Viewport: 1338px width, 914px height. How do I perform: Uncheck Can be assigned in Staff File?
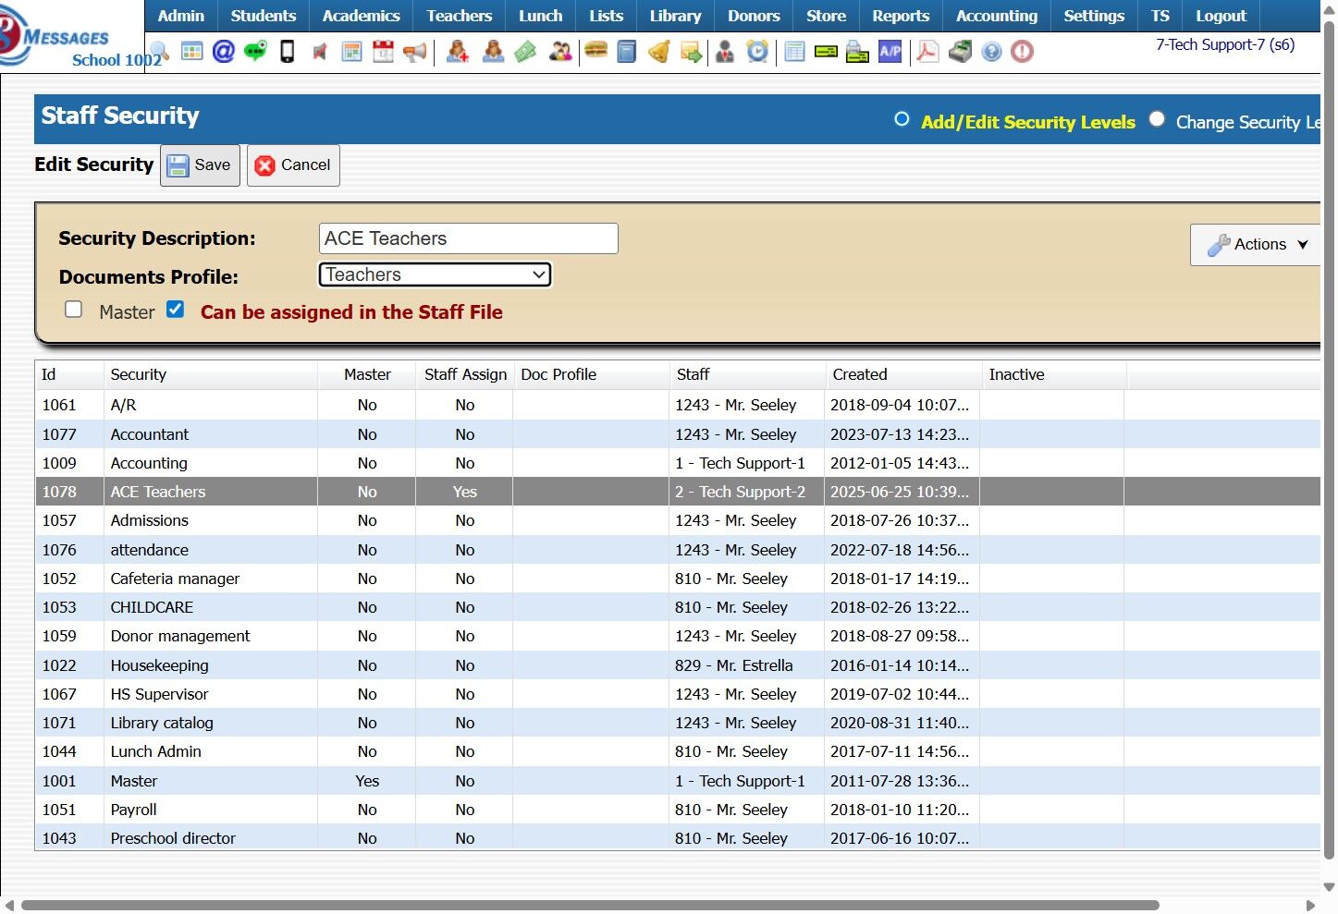pyautogui.click(x=176, y=310)
